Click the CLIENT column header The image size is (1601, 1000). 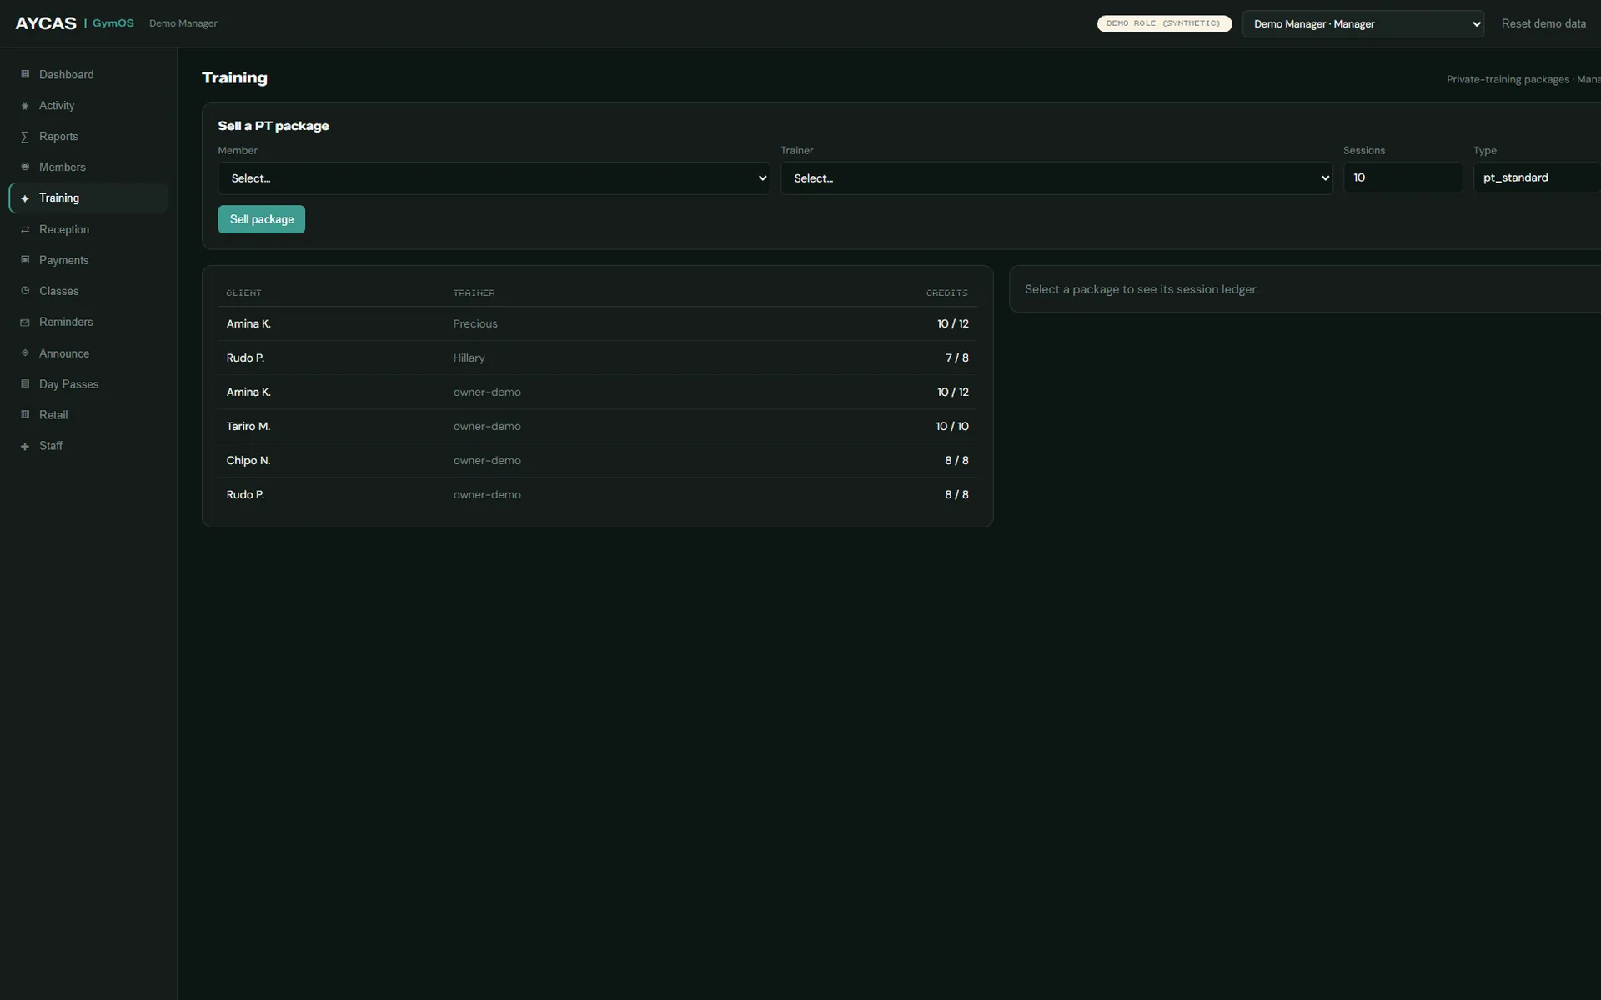point(243,293)
